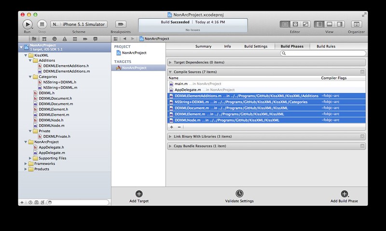The image size is (386, 231).
Task: Collapse the NonArcProject root in navigator
Action: (x=21, y=47)
